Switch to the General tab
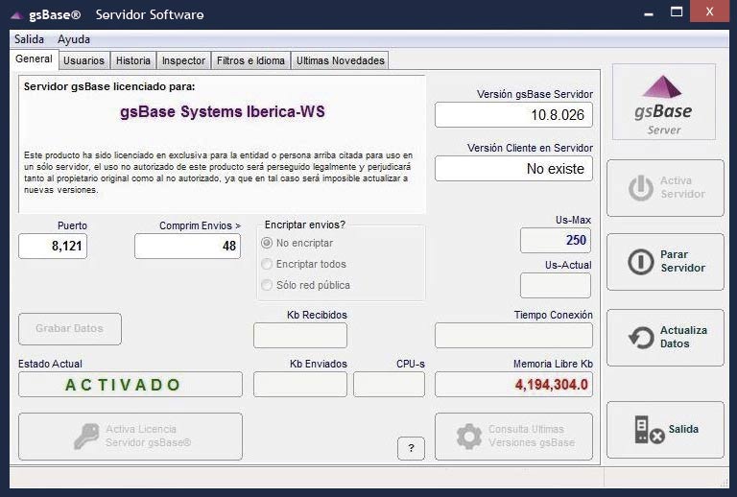Viewport: 737px width, 497px height. tap(34, 59)
